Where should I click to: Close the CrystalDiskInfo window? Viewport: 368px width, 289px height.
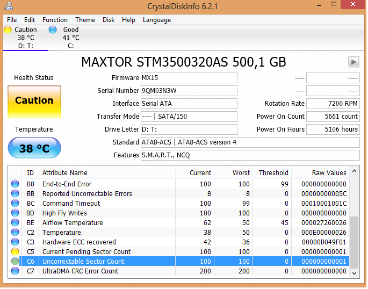tap(353, 4)
